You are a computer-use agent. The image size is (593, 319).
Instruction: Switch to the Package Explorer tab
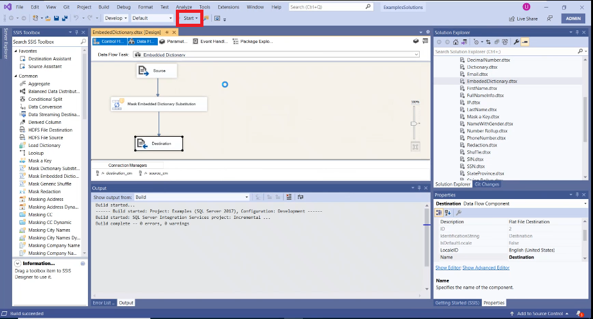pyautogui.click(x=253, y=41)
